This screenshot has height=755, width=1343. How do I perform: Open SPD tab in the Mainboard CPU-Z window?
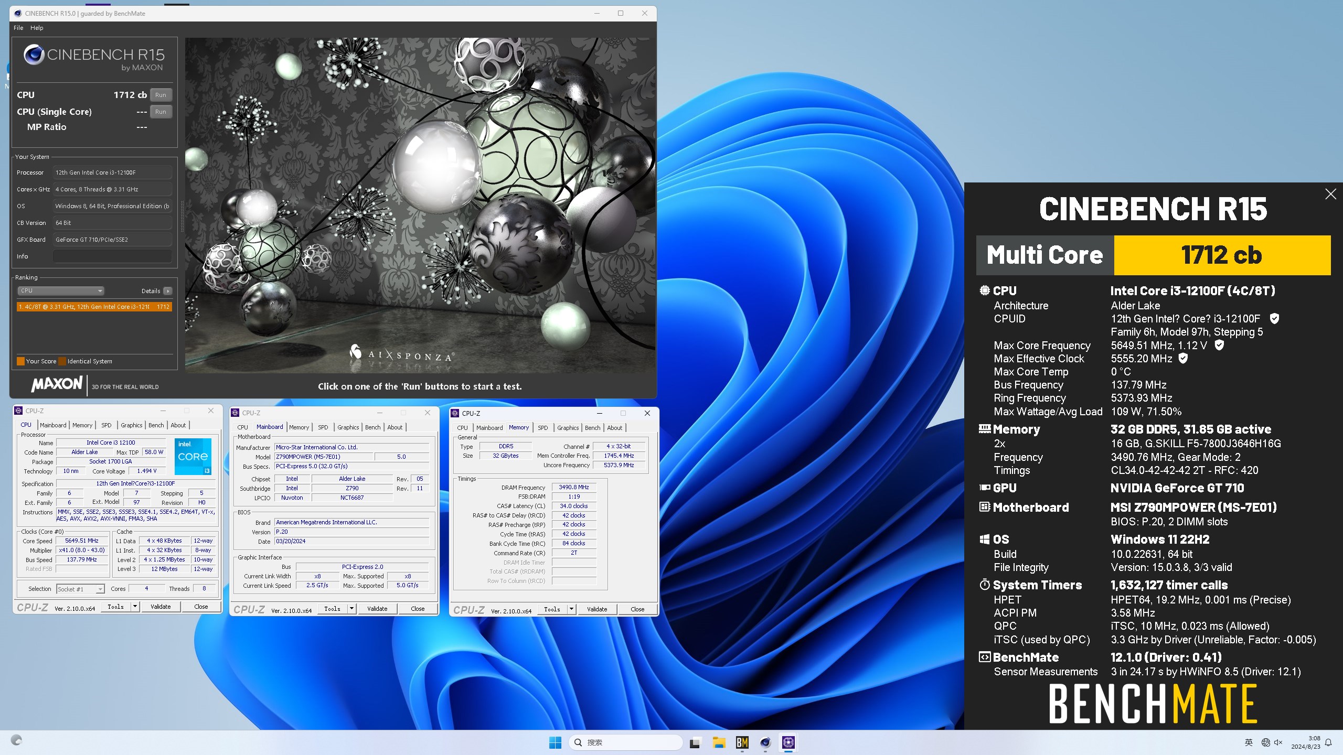coord(323,427)
